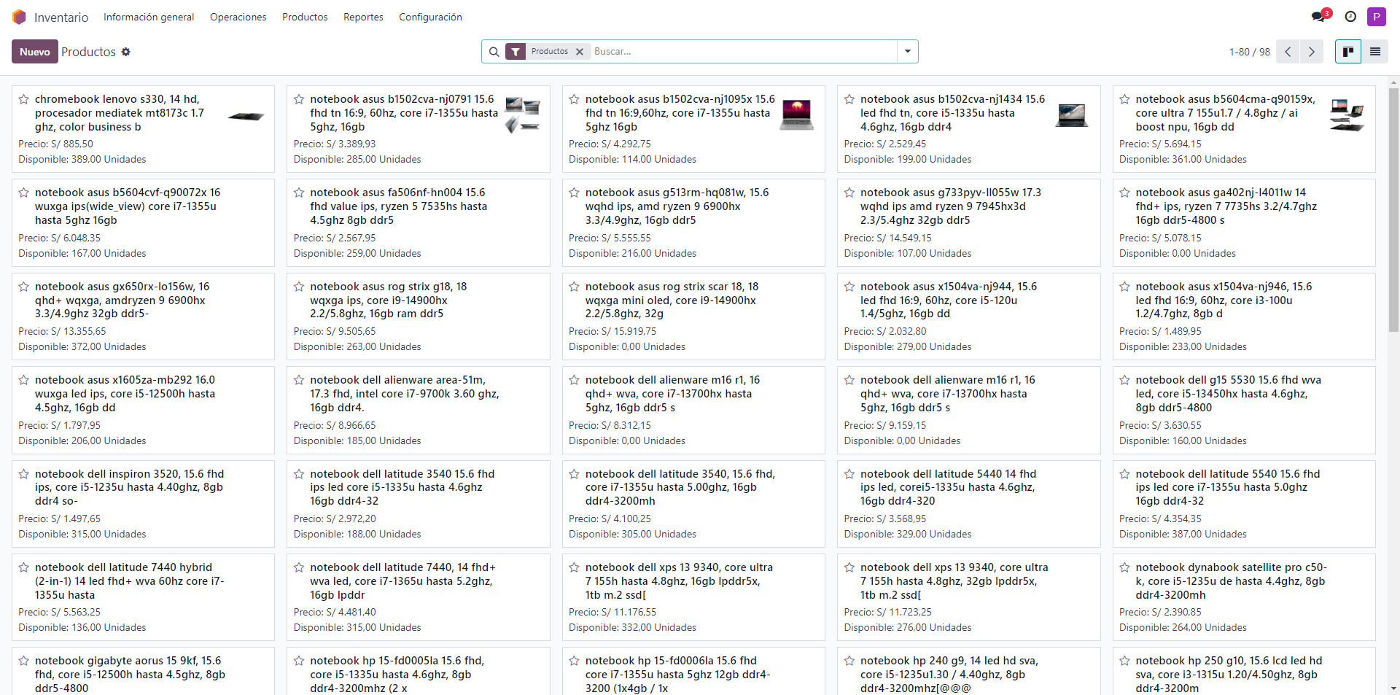This screenshot has height=695, width=1400.
Task: Open the Odoo Inventario app home icon
Action: click(19, 17)
